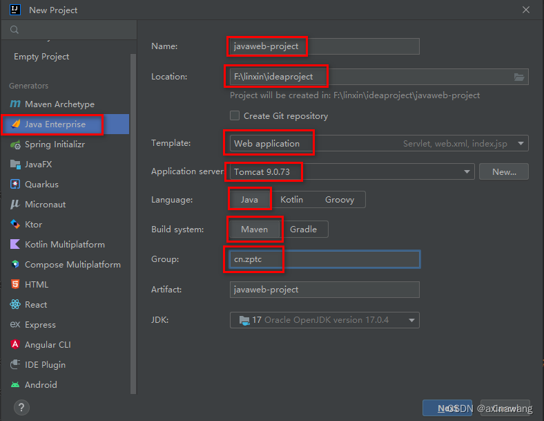Screen dimensions: 544x421
Task: Select Gradle as build system
Action: (x=303, y=230)
